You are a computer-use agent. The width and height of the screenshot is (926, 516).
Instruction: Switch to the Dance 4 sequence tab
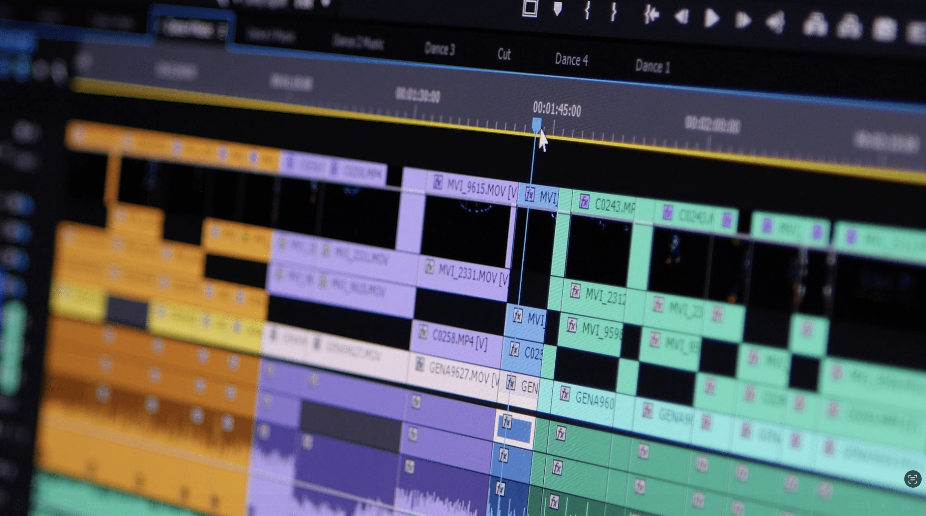tap(571, 60)
